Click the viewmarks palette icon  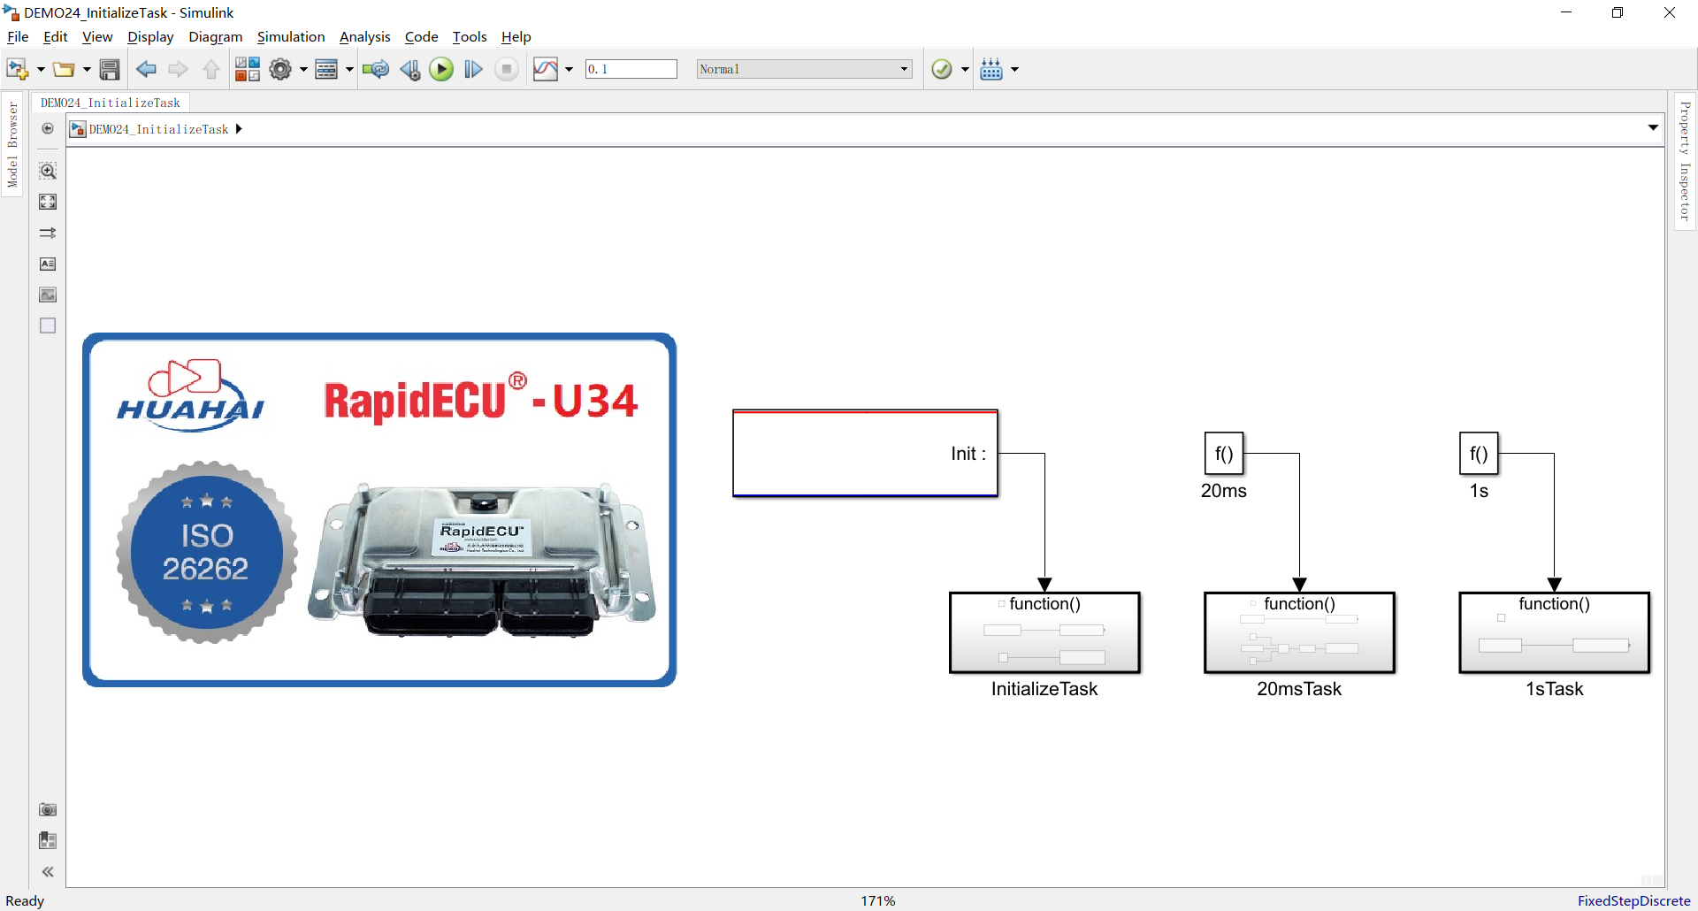point(48,840)
